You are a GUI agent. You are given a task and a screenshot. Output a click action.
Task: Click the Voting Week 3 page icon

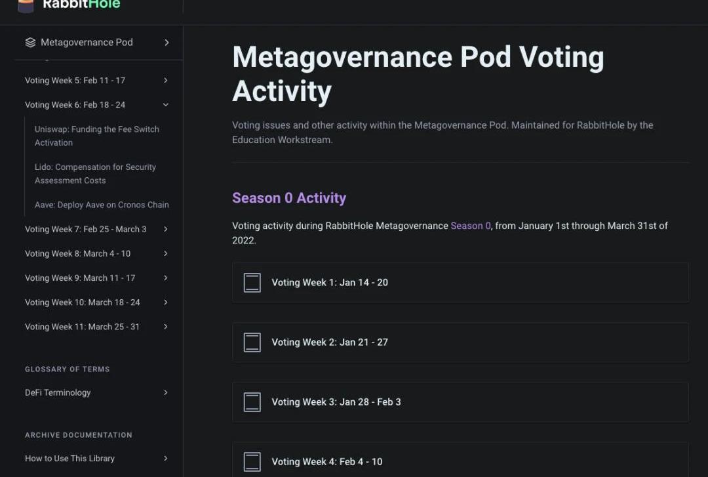[252, 402]
